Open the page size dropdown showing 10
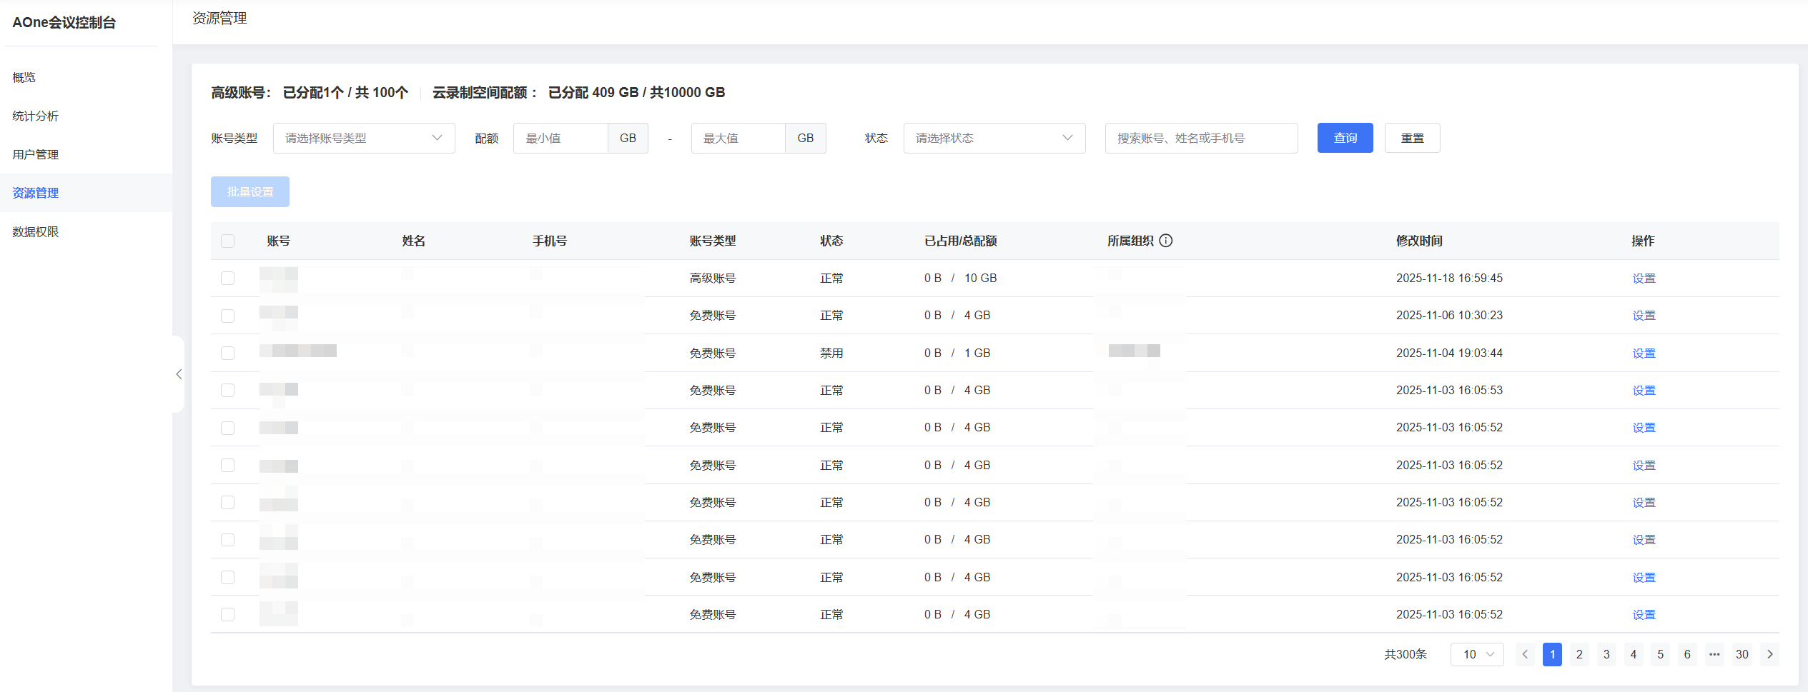This screenshot has height=692, width=1808. (1477, 654)
